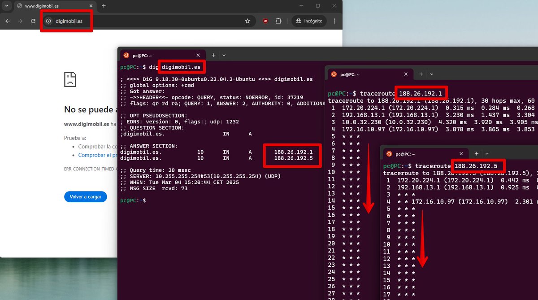Maximize the Chrome window
The image size is (538, 300).
317,6
